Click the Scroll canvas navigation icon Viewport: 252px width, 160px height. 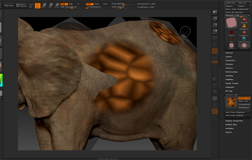(x=215, y=13)
